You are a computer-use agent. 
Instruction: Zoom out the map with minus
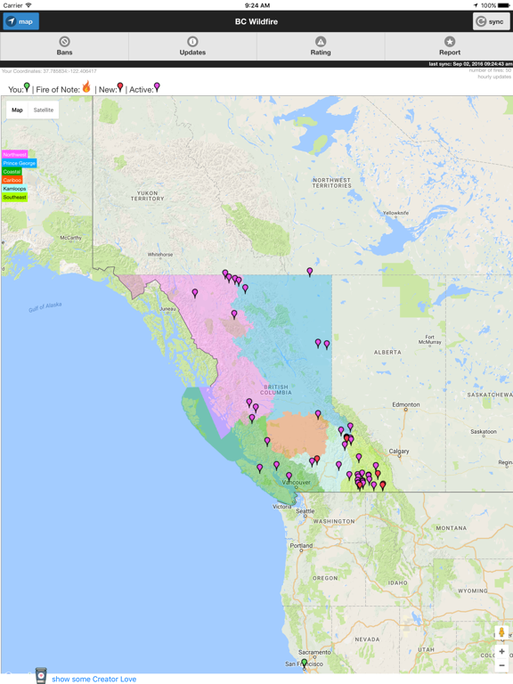click(x=501, y=665)
